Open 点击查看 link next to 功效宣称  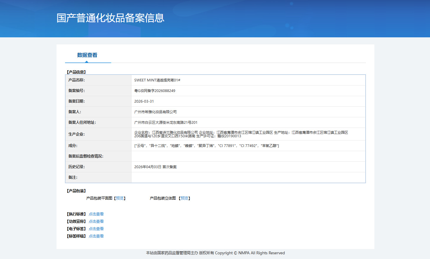96,221
